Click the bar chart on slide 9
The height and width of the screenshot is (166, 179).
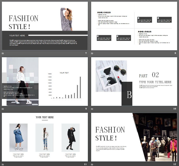(66, 89)
